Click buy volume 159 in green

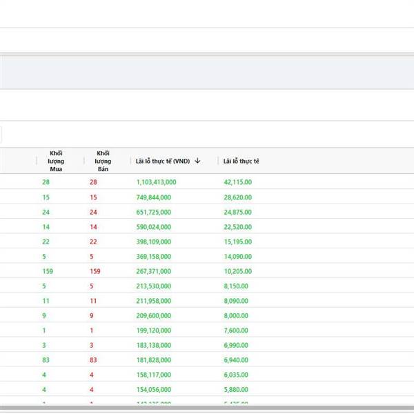click(x=48, y=271)
